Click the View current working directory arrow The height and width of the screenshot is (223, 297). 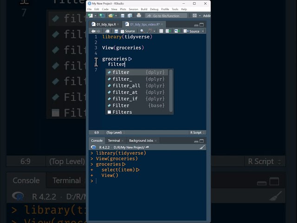pyautogui.click(x=148, y=147)
